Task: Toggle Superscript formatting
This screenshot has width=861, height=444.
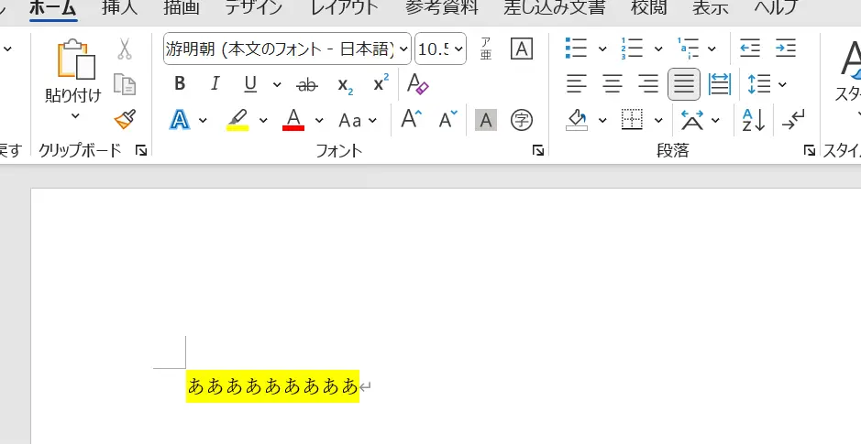Action: point(381,83)
